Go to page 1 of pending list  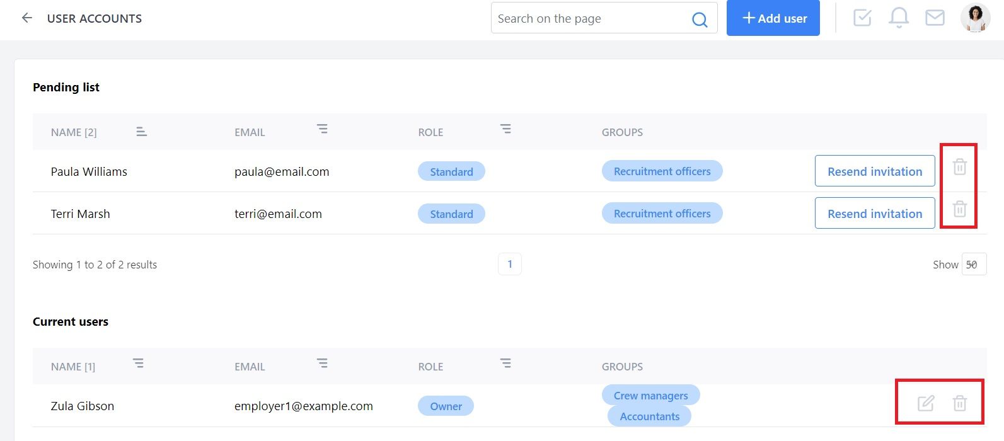pos(510,264)
